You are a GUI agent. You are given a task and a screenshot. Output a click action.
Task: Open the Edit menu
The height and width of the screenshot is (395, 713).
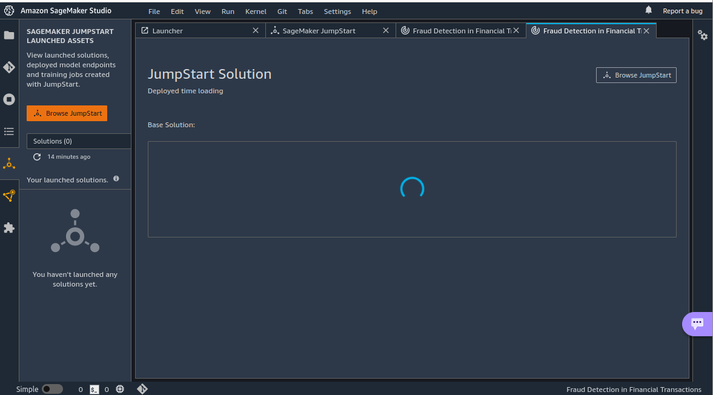pyautogui.click(x=177, y=12)
